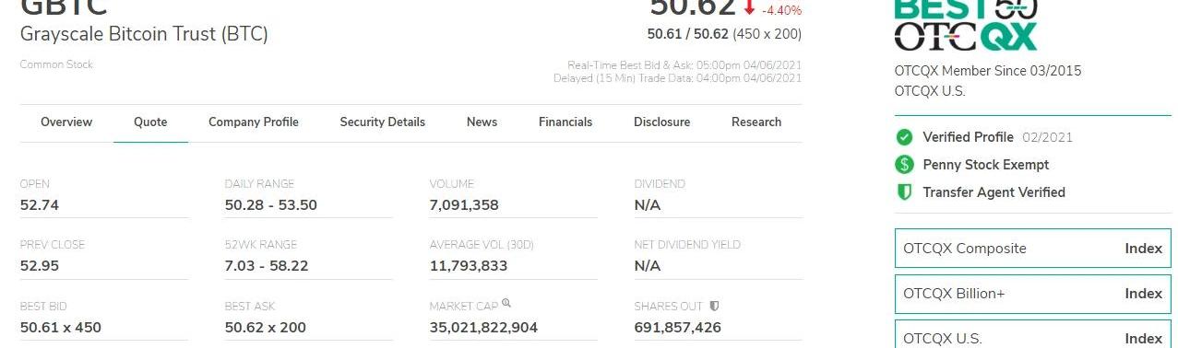Viewport: 1178px width, 348px height.
Task: Click the red down arrow price change icon
Action: point(749,8)
